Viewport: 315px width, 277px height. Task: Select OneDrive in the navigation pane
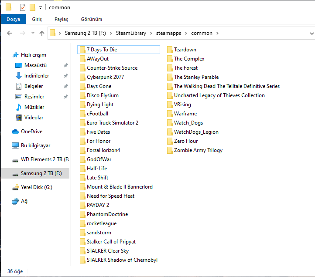coord(32,132)
